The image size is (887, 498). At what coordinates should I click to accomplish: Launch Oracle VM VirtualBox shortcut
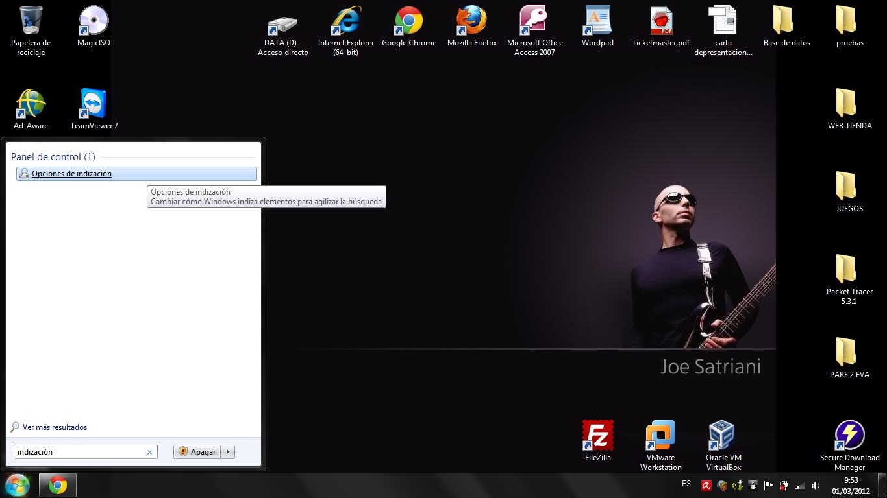pyautogui.click(x=723, y=436)
